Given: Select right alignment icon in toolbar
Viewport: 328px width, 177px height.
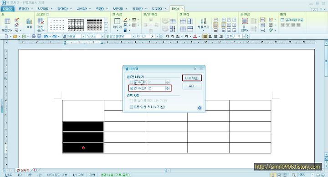Looking at the screenshot, I should tap(221, 36).
